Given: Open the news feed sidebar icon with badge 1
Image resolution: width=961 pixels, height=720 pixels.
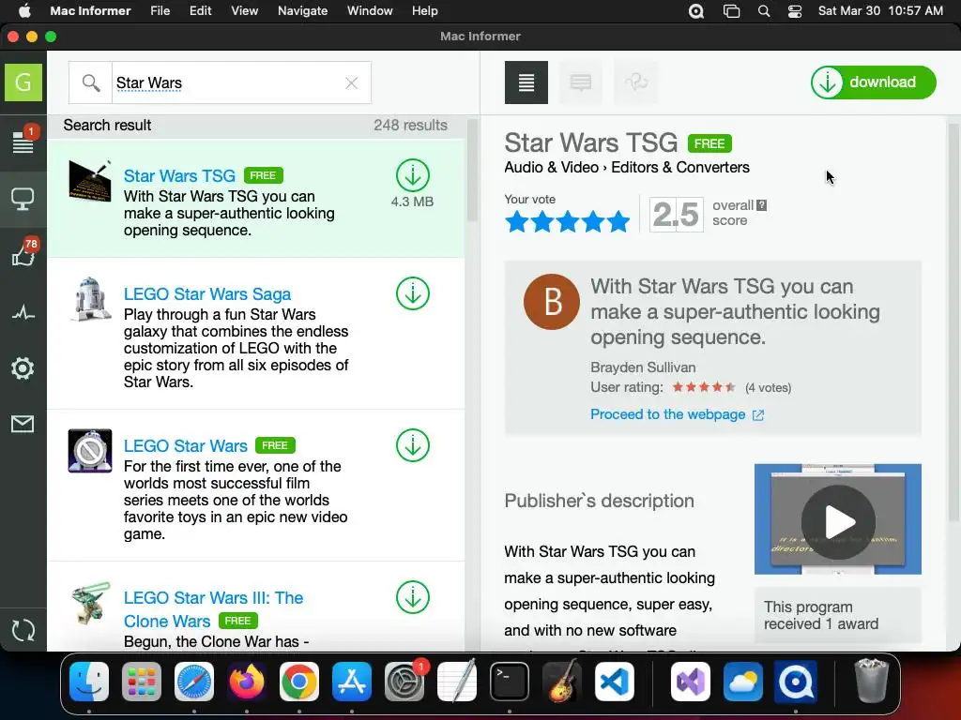Looking at the screenshot, I should (x=23, y=141).
